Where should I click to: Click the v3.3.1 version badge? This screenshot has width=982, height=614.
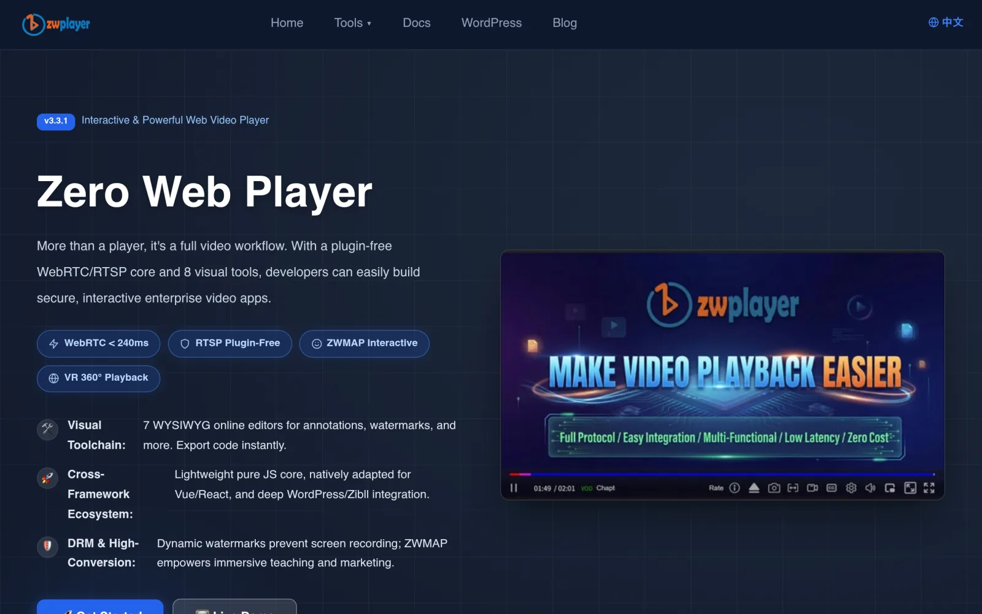point(56,121)
